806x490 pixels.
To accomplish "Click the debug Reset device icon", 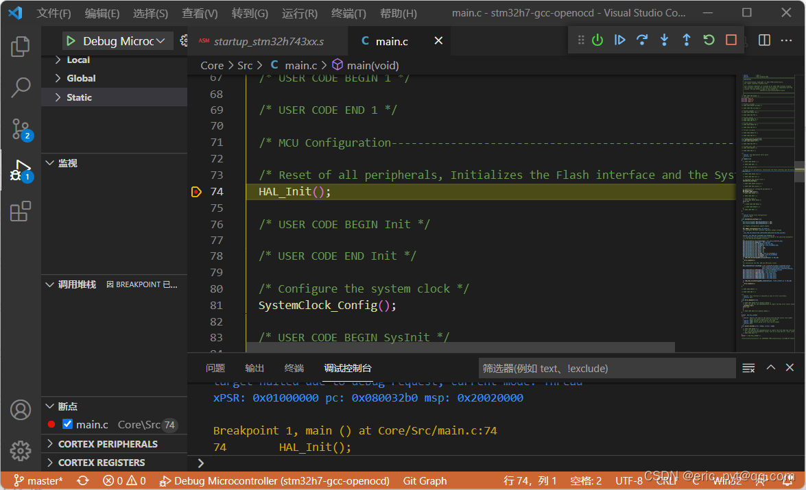I will click(x=597, y=40).
